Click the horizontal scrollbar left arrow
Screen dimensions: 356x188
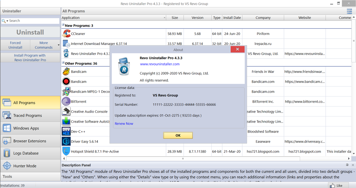pos(64,159)
